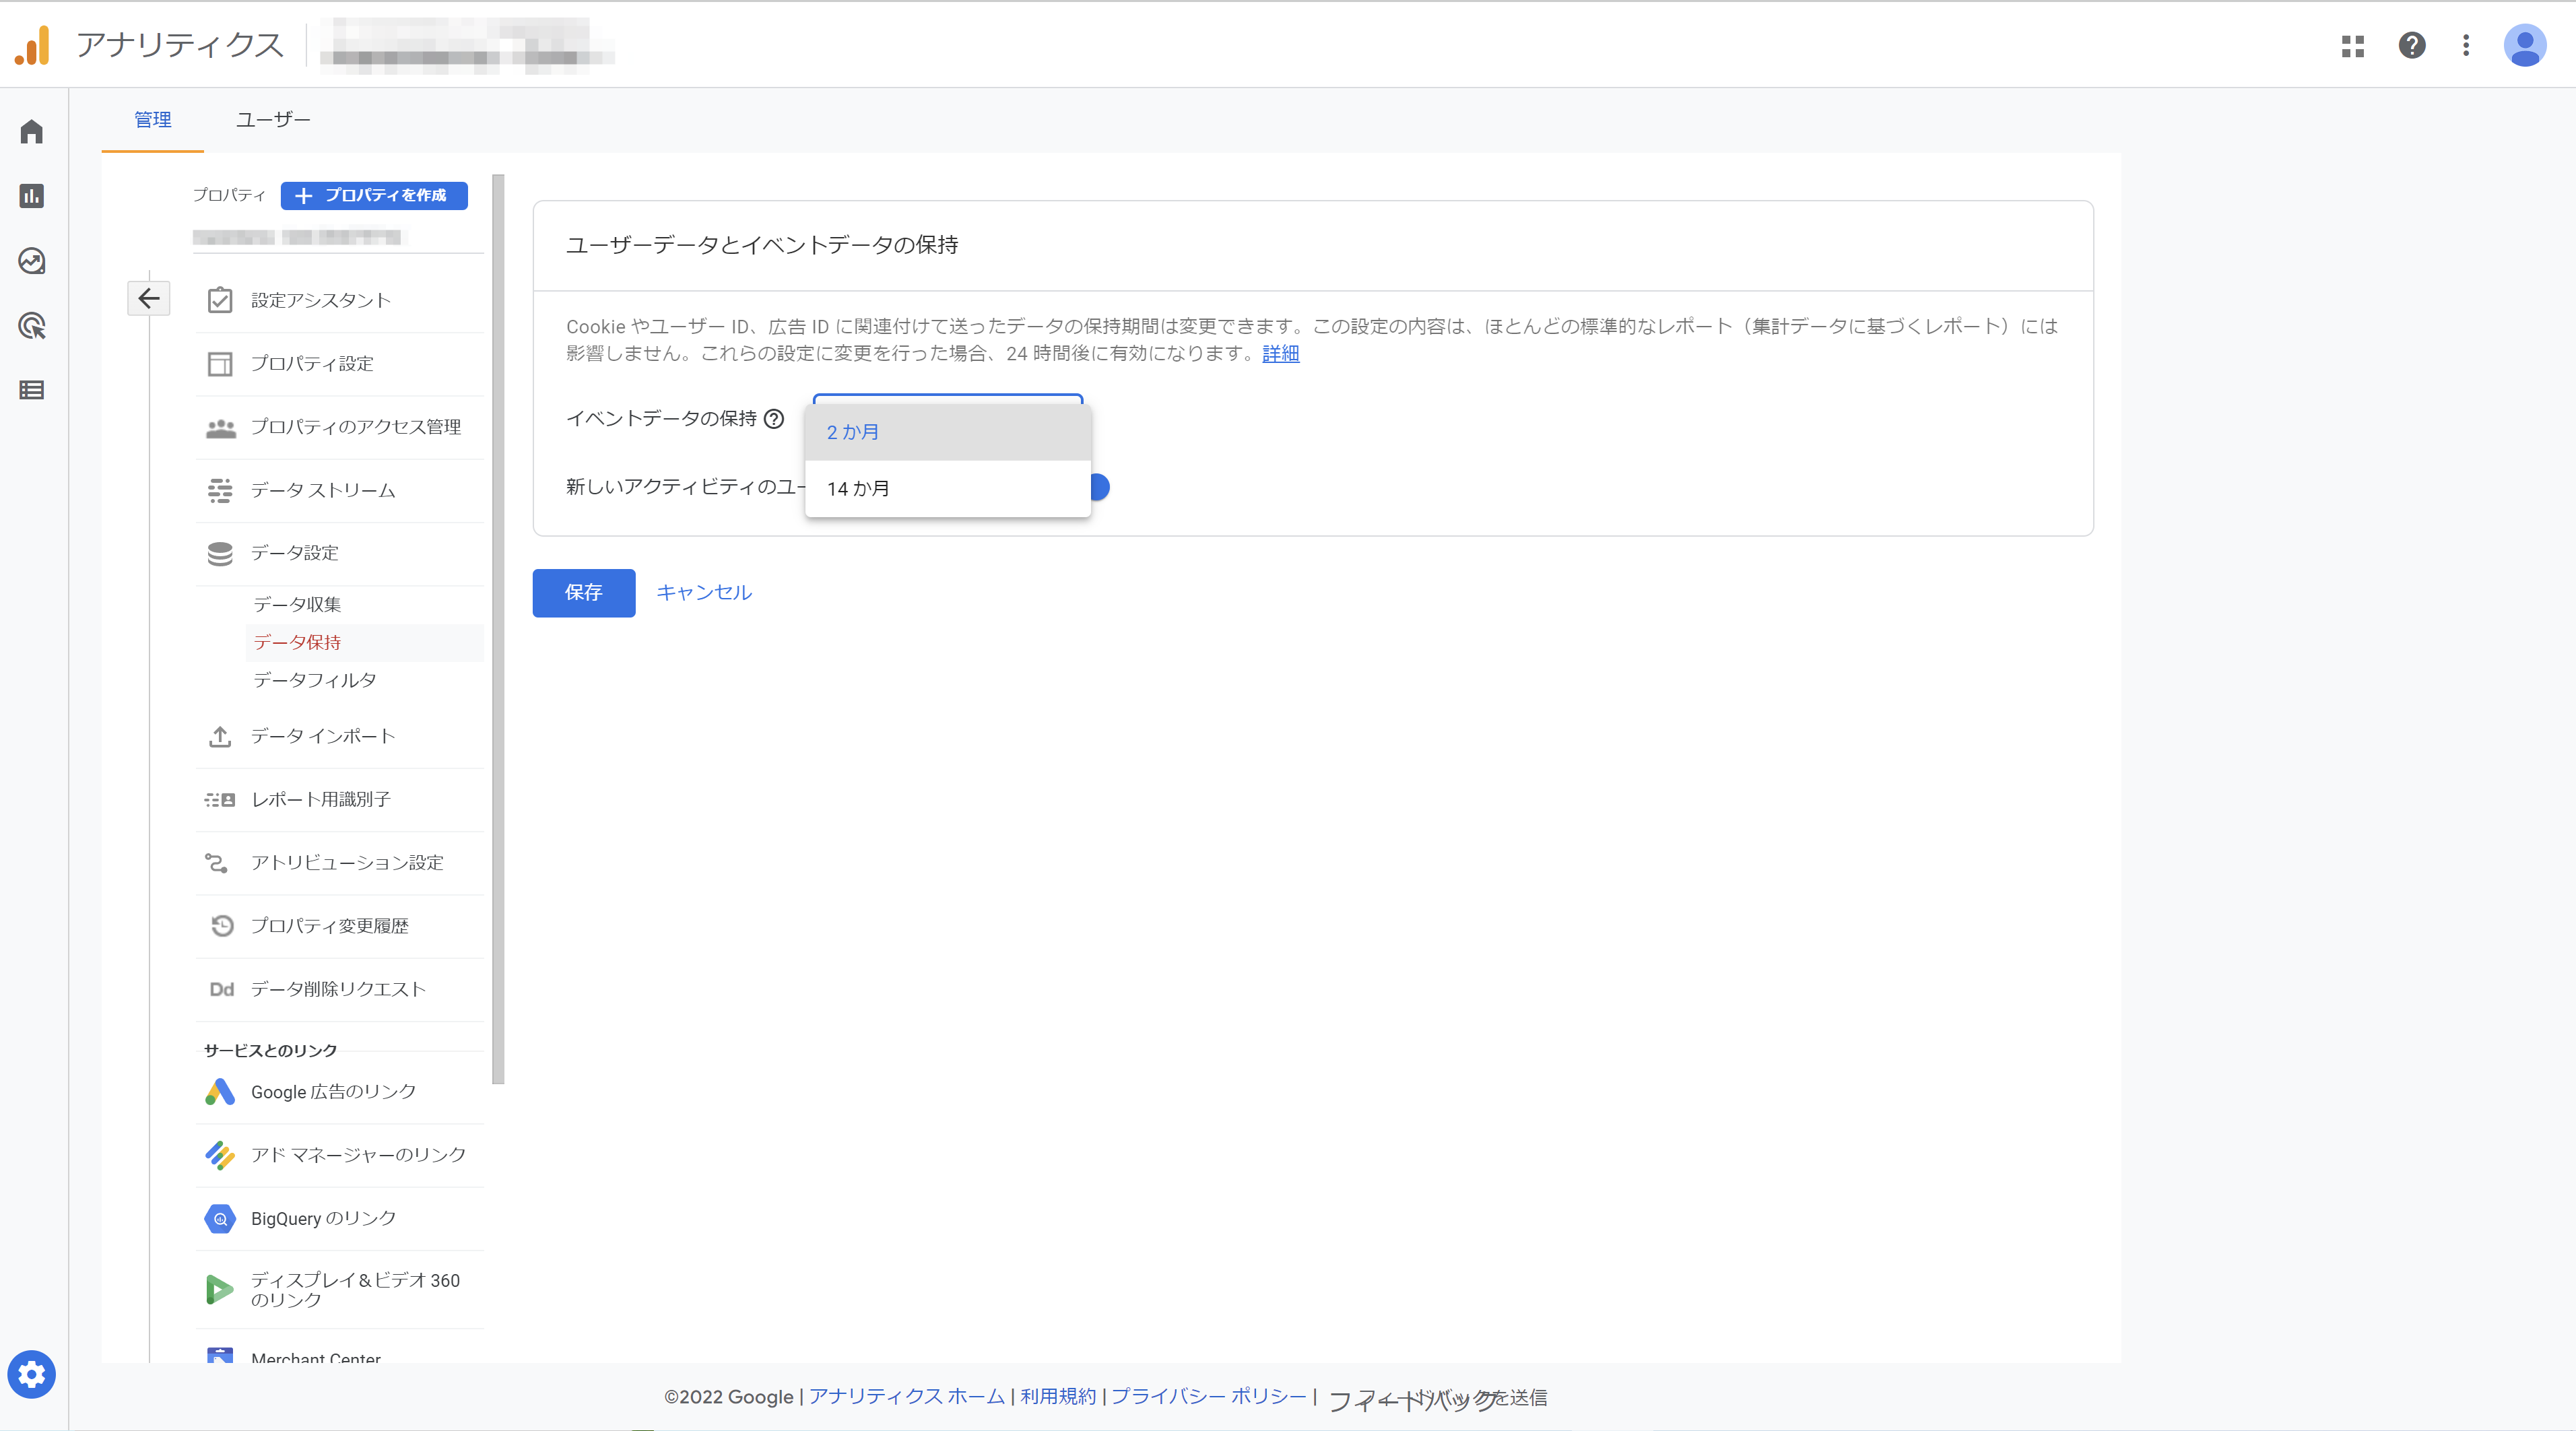
Task: Open the Home icon in left navigation rail
Action: coord(31,131)
